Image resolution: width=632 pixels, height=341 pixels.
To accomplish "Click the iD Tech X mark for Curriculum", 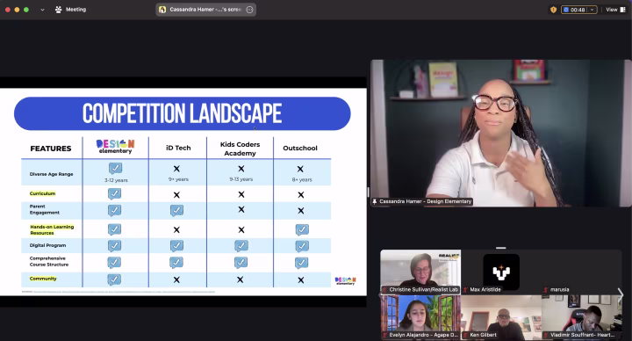I will pos(176,195).
